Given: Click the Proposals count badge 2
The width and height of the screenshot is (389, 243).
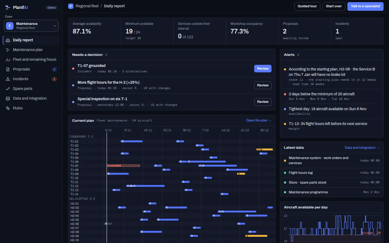Looking at the screenshot, I should point(54,69).
